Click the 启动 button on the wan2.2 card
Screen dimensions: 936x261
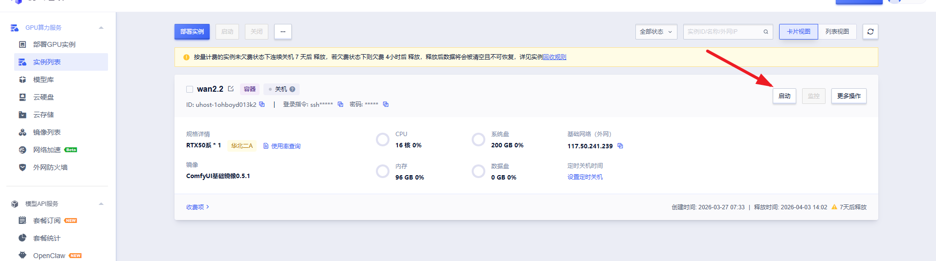click(x=784, y=96)
